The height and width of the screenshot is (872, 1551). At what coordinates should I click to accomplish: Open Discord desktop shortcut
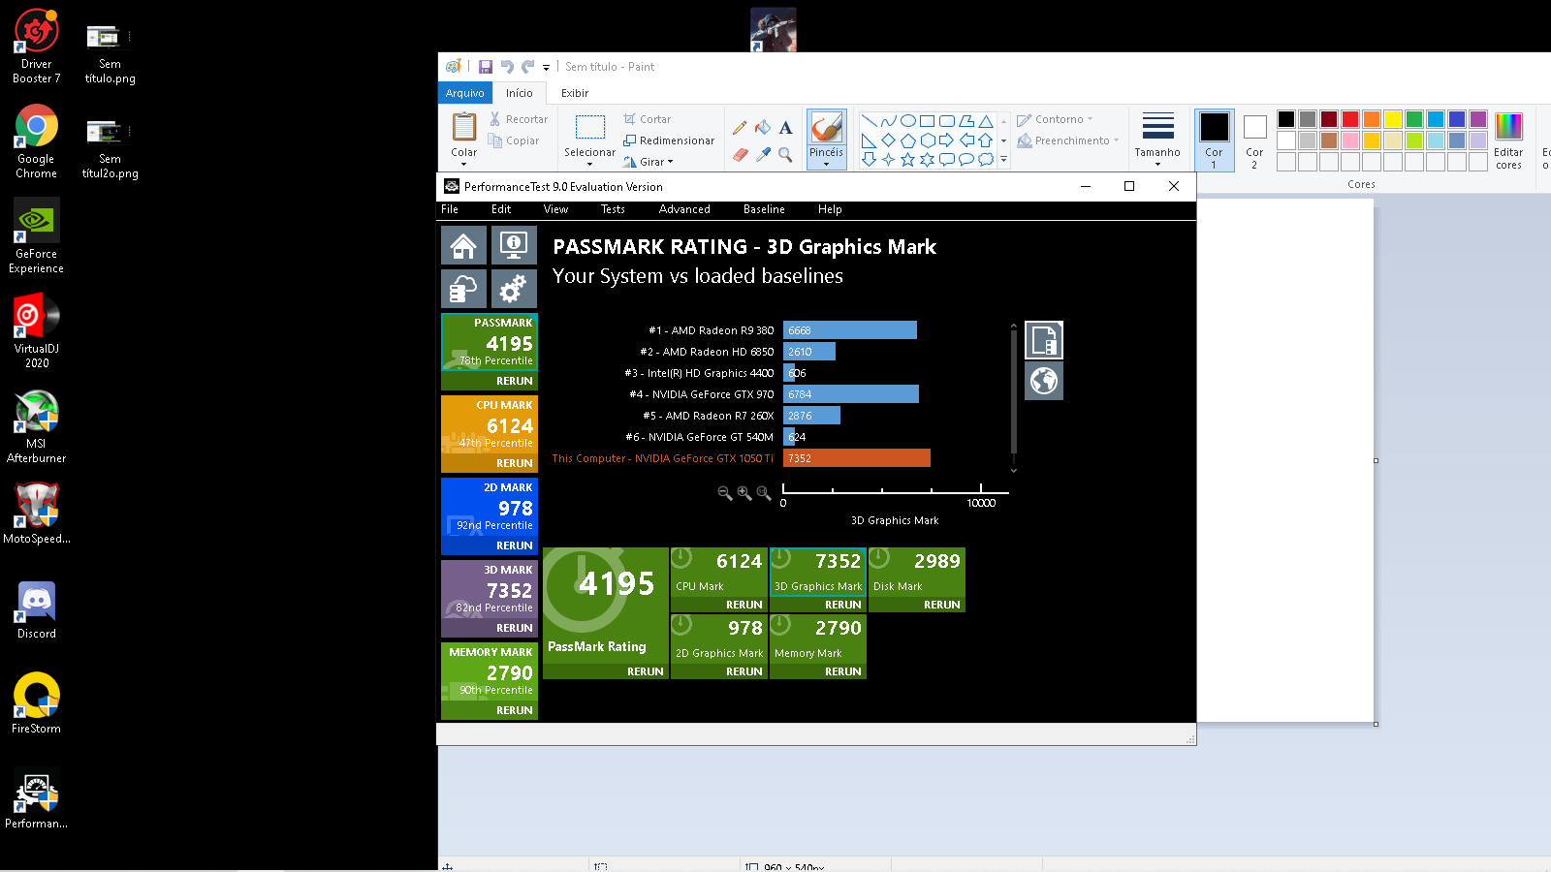pyautogui.click(x=37, y=610)
